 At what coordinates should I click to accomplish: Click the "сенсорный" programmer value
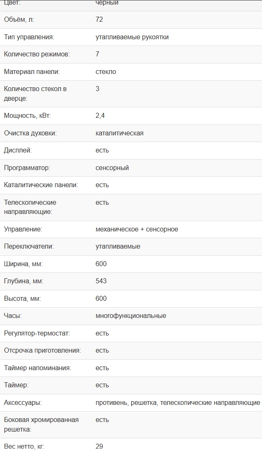tap(112, 168)
